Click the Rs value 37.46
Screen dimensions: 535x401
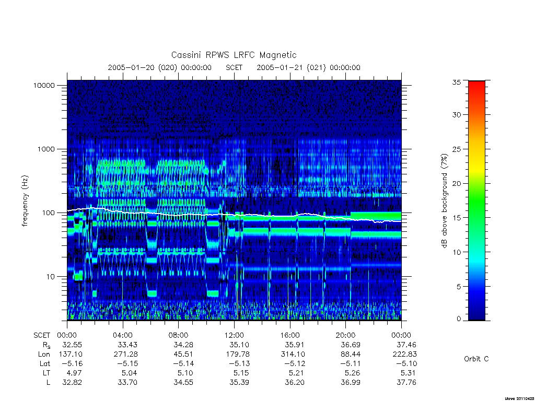pyautogui.click(x=406, y=345)
